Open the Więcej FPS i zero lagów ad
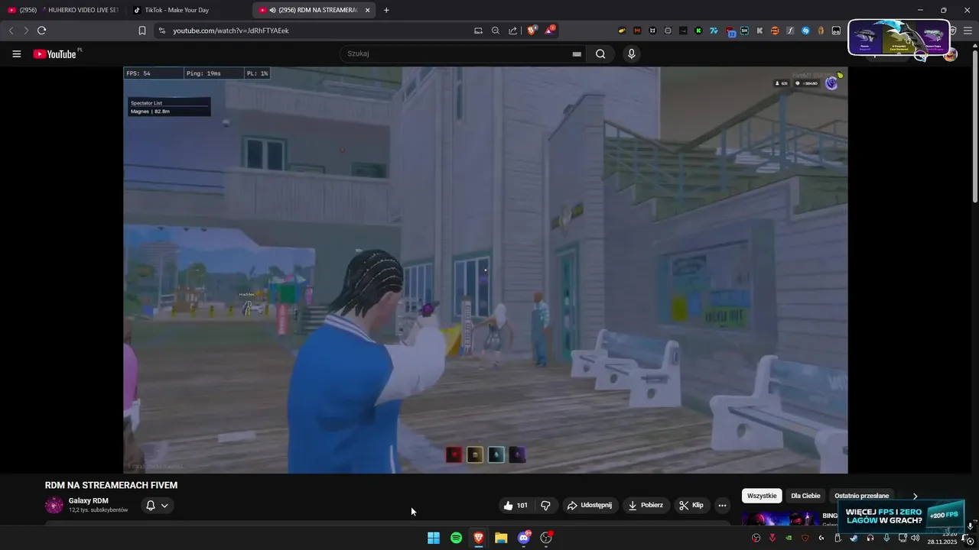 pos(901,516)
